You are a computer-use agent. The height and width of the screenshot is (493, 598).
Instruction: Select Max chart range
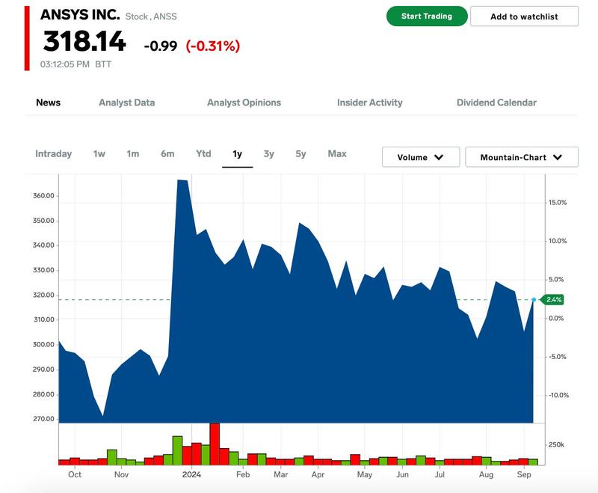[337, 154]
